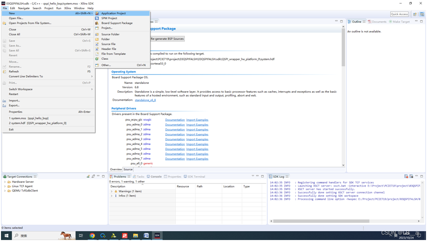Screen dimensions: 427x241
Task: Click the Source File icon in submenu
Action: coord(97,44)
